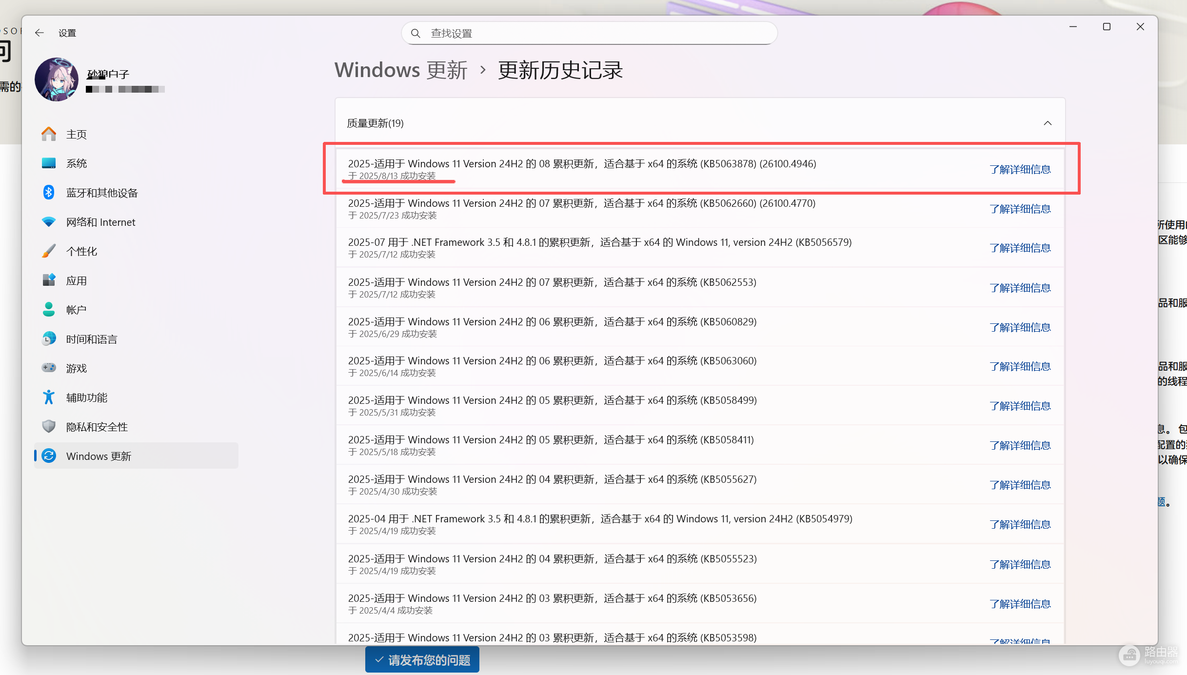Open 了解详细信息 for KB5063060
This screenshot has height=675, width=1187.
point(1020,366)
